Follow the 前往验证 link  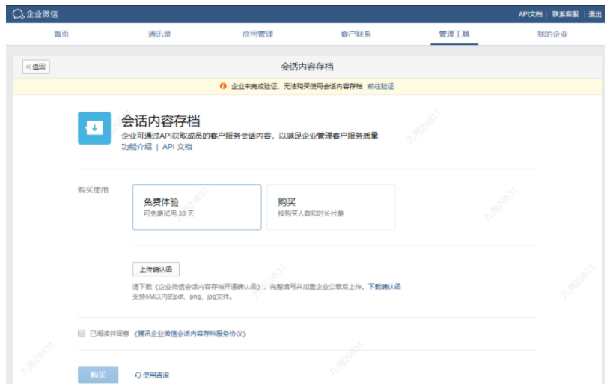tap(381, 86)
